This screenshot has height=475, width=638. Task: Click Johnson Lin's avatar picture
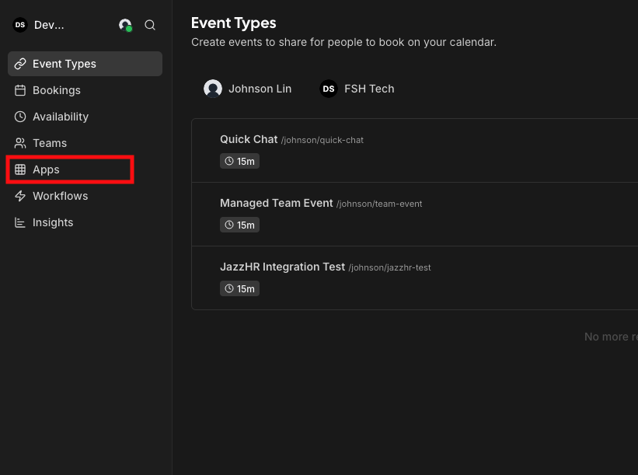[213, 89]
